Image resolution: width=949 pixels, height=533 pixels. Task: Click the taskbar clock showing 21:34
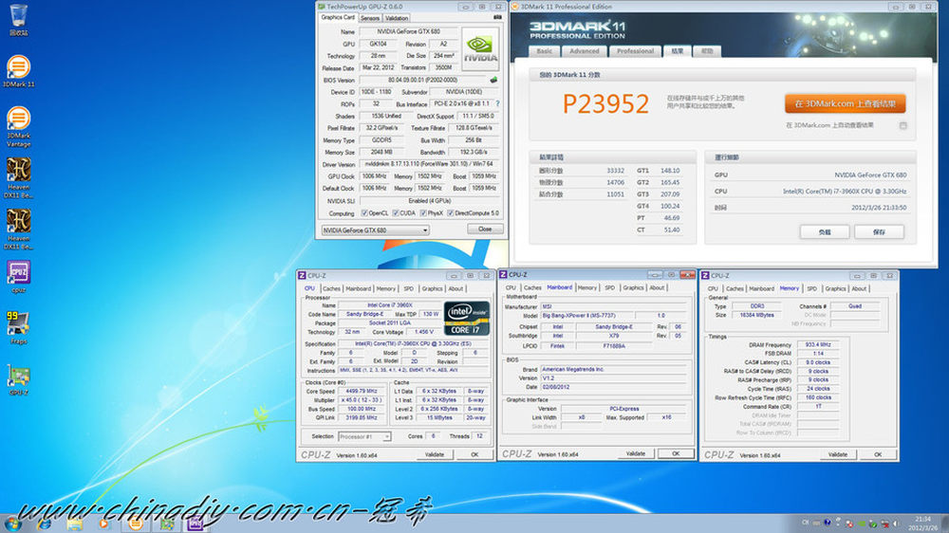[x=923, y=524]
